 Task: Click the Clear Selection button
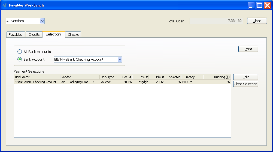(246, 84)
